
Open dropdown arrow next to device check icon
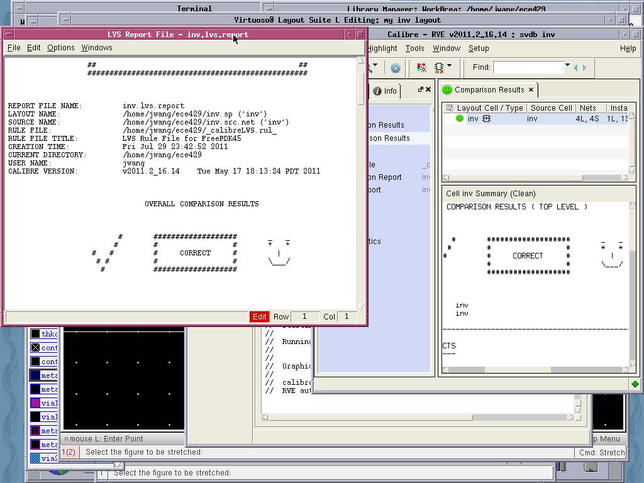tap(449, 65)
